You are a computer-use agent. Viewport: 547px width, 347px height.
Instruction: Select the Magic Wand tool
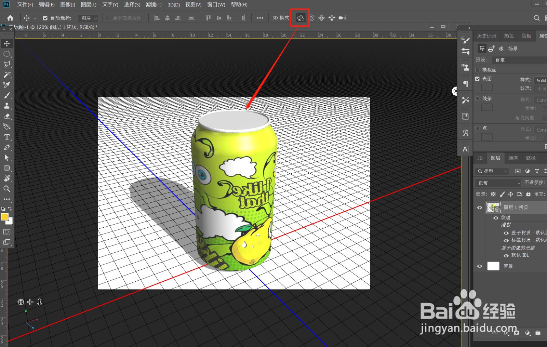[x=7, y=75]
